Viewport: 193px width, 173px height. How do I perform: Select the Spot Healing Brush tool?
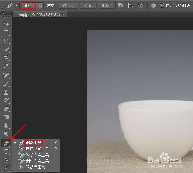(6, 75)
